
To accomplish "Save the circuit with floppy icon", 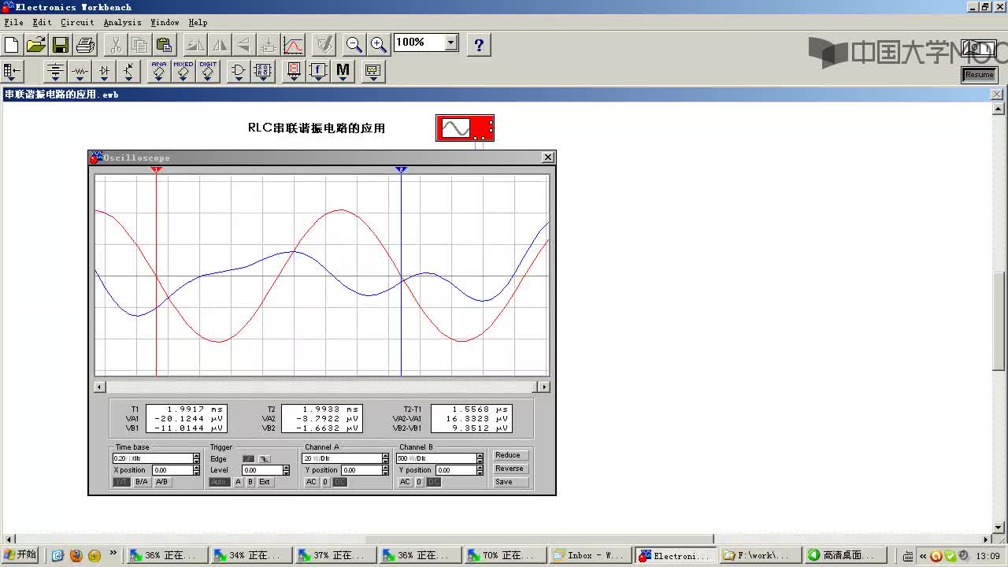I will [61, 44].
